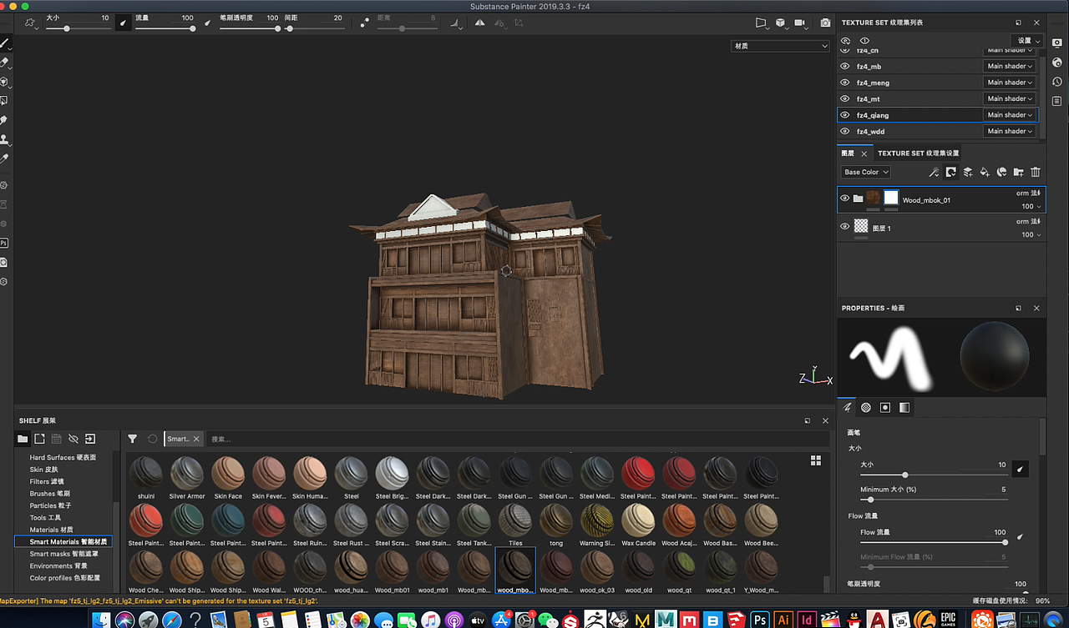
Task: Select Smart masks 智能遮罩 shelf category
Action: click(x=63, y=554)
